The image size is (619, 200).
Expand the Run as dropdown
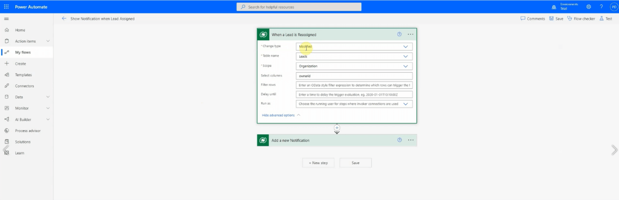405,104
